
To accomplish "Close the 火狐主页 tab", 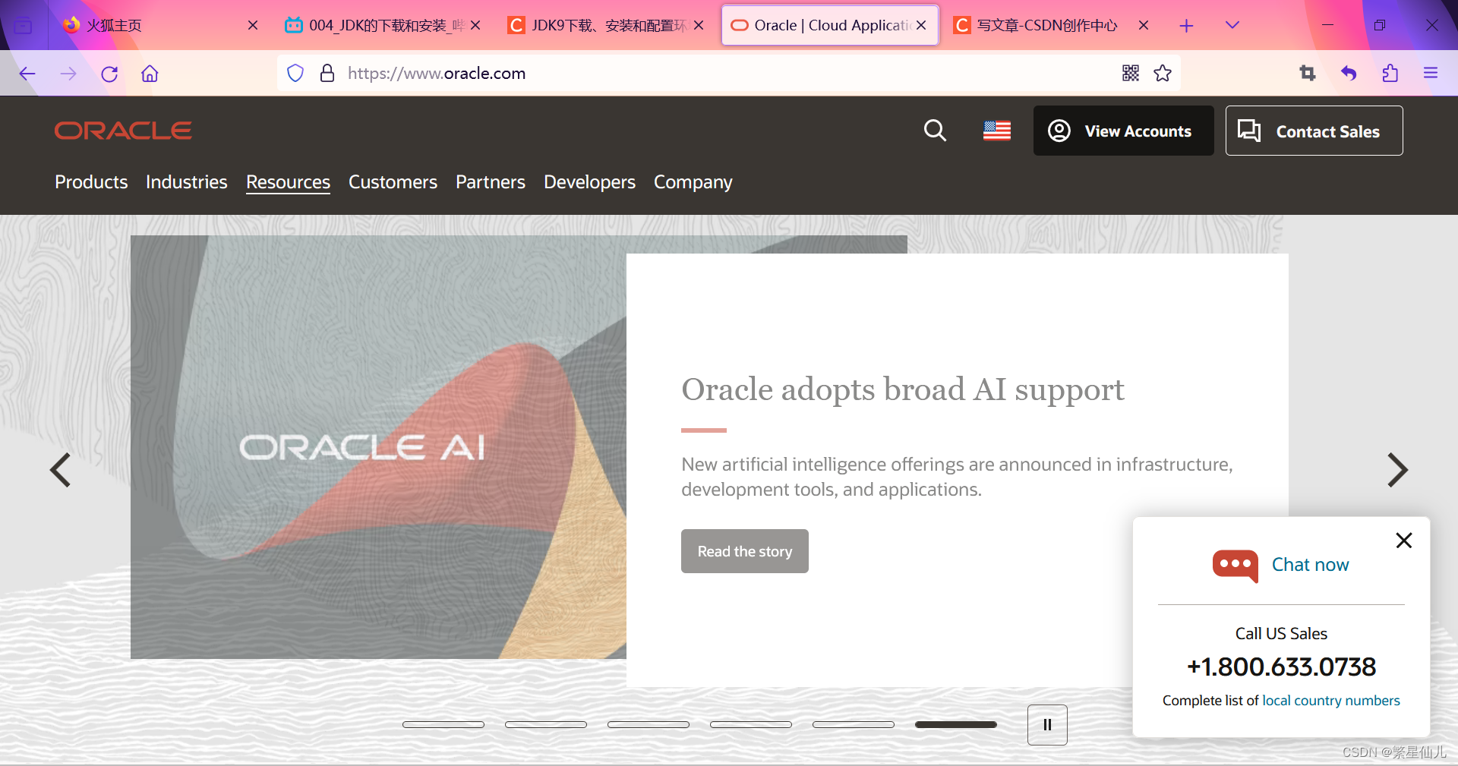I will point(253,25).
